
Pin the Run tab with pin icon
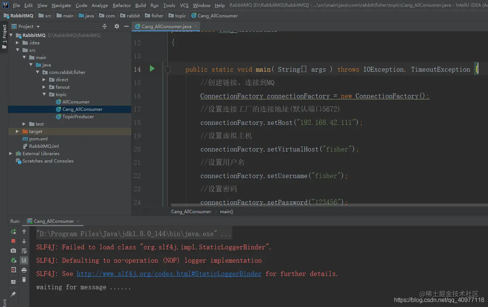click(x=13, y=294)
